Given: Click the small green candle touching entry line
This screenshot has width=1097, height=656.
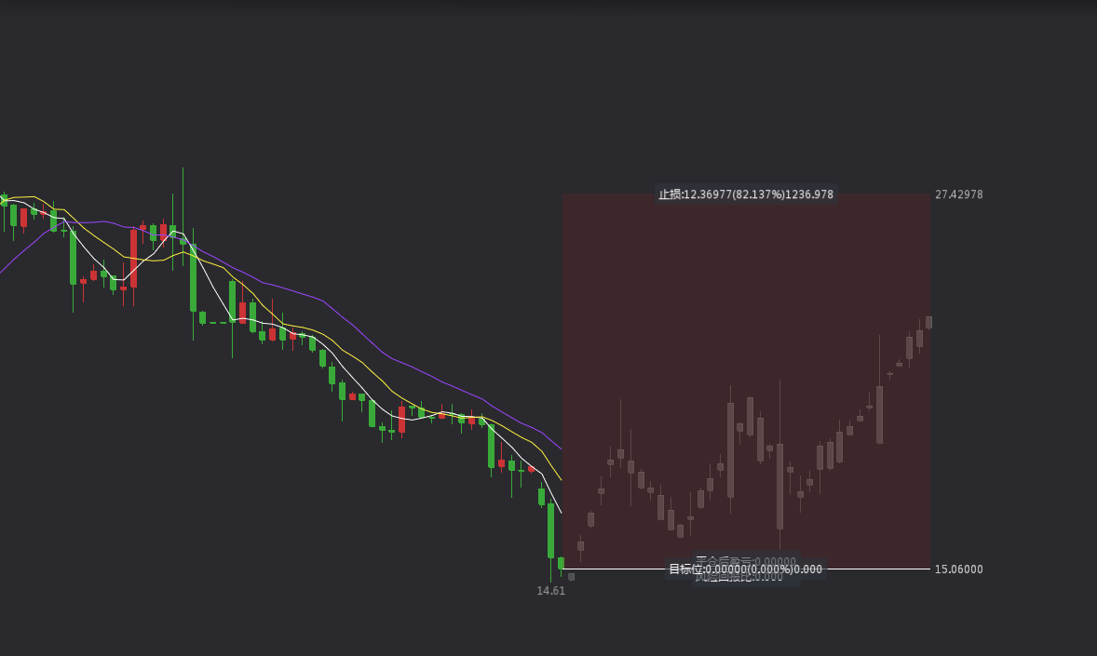Looking at the screenshot, I should pyautogui.click(x=561, y=563).
